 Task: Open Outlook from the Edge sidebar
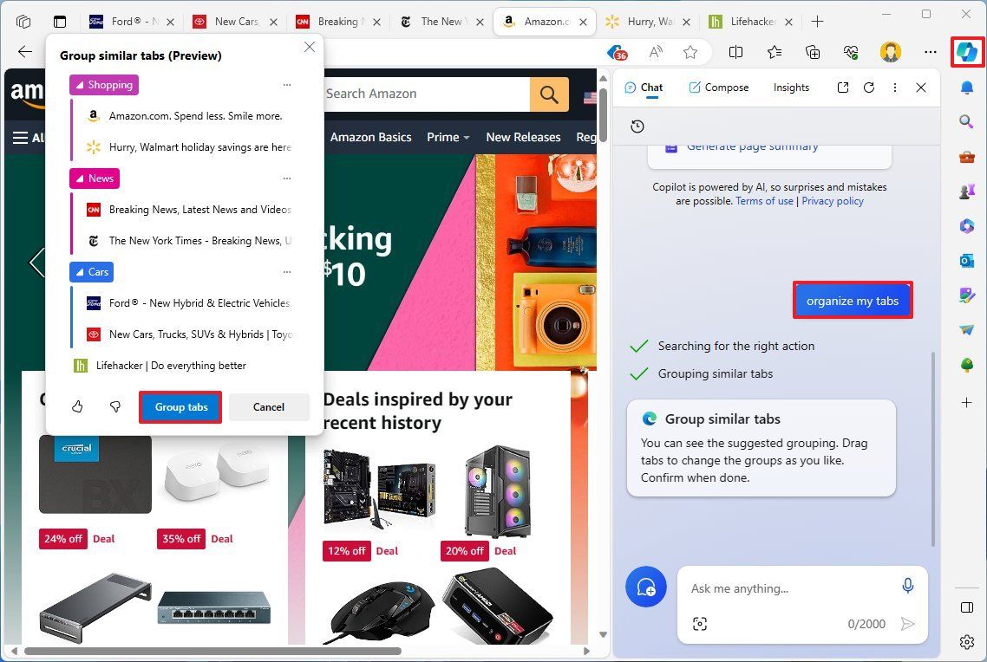[967, 260]
